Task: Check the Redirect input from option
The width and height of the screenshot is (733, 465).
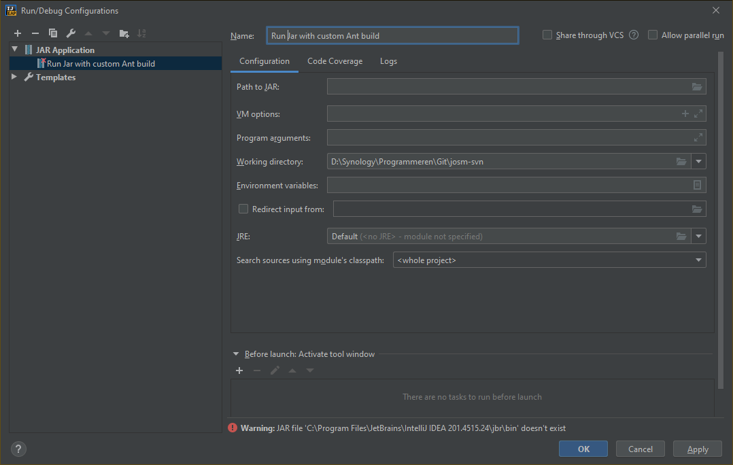Action: click(243, 209)
